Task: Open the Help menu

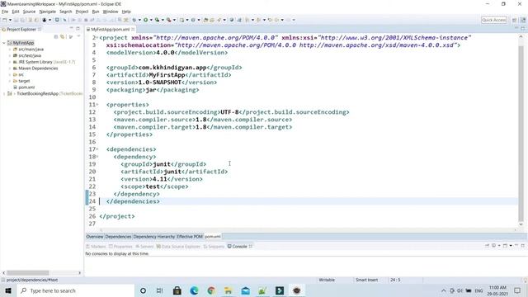Action: click(x=126, y=12)
